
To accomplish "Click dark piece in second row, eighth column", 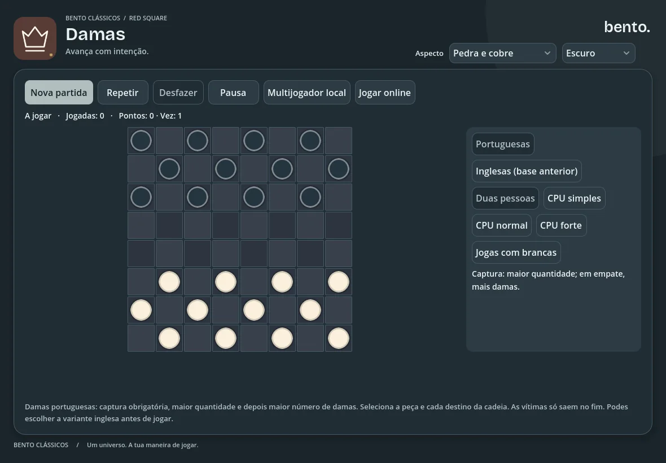I will [x=339, y=169].
